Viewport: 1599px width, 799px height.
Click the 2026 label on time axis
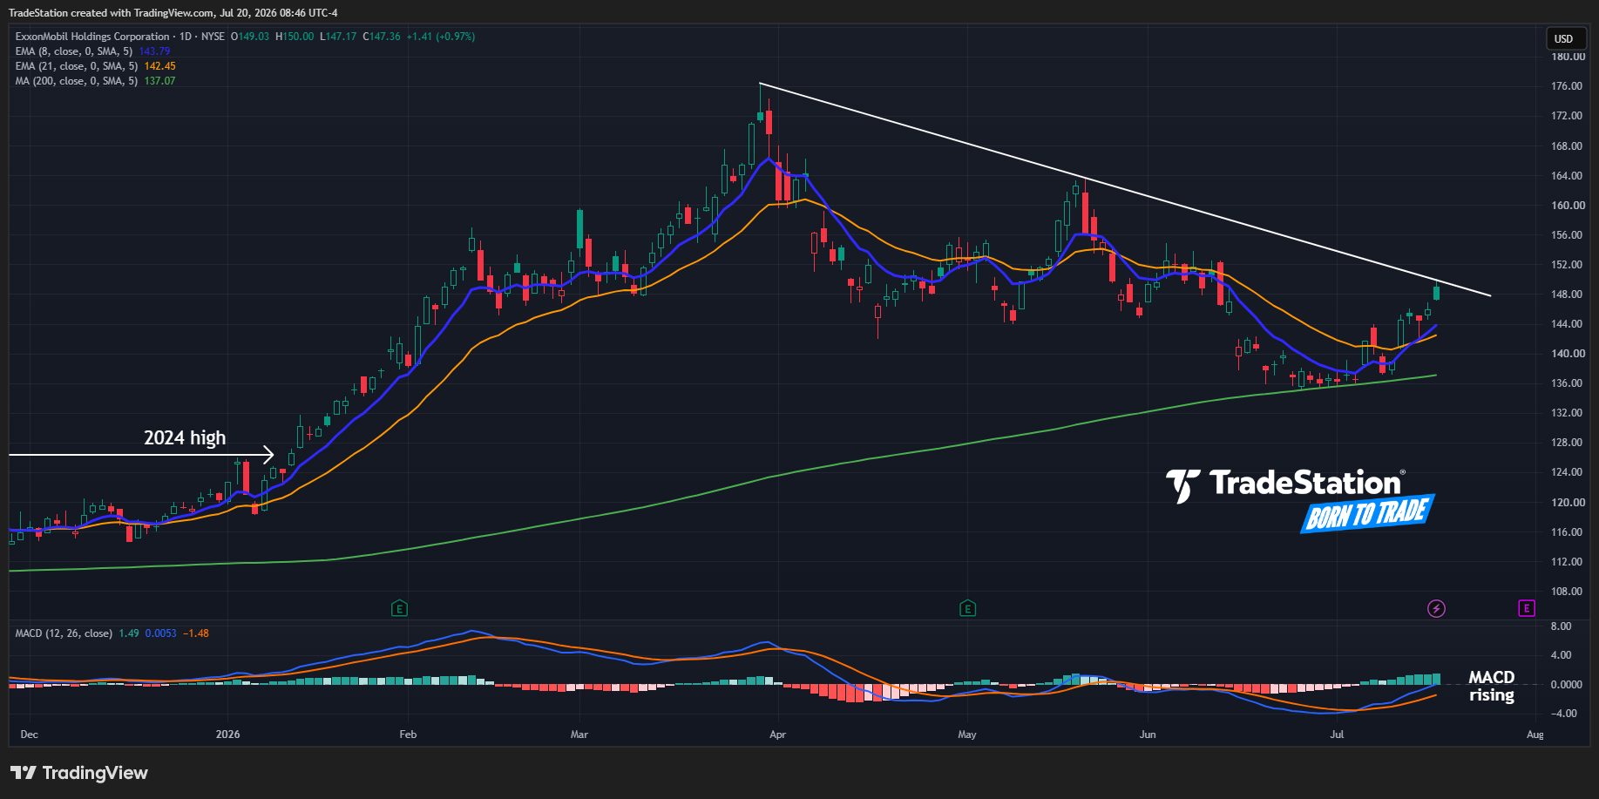pyautogui.click(x=228, y=735)
